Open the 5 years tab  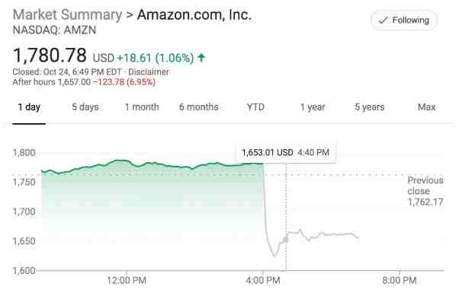coord(370,107)
